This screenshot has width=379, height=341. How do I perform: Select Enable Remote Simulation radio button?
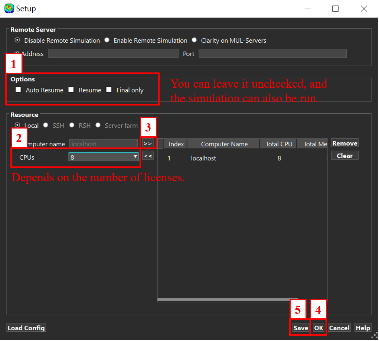click(x=107, y=40)
